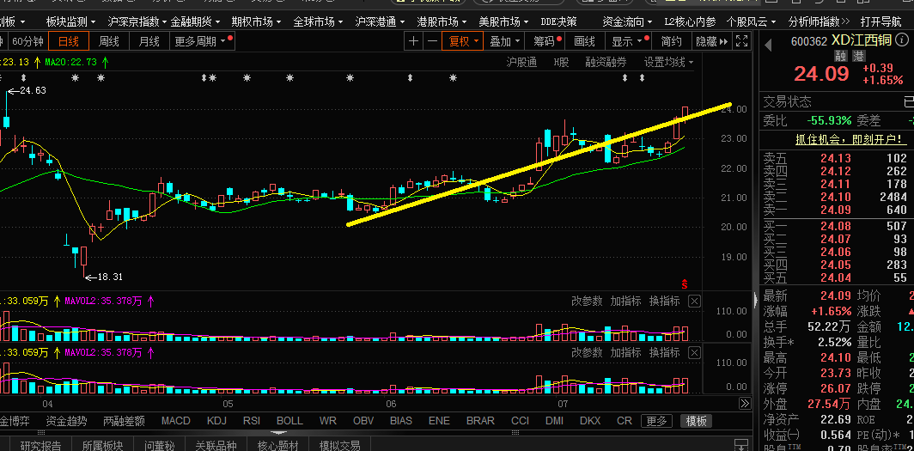
Task: Click 加指标 in first volume panel
Action: click(x=625, y=302)
